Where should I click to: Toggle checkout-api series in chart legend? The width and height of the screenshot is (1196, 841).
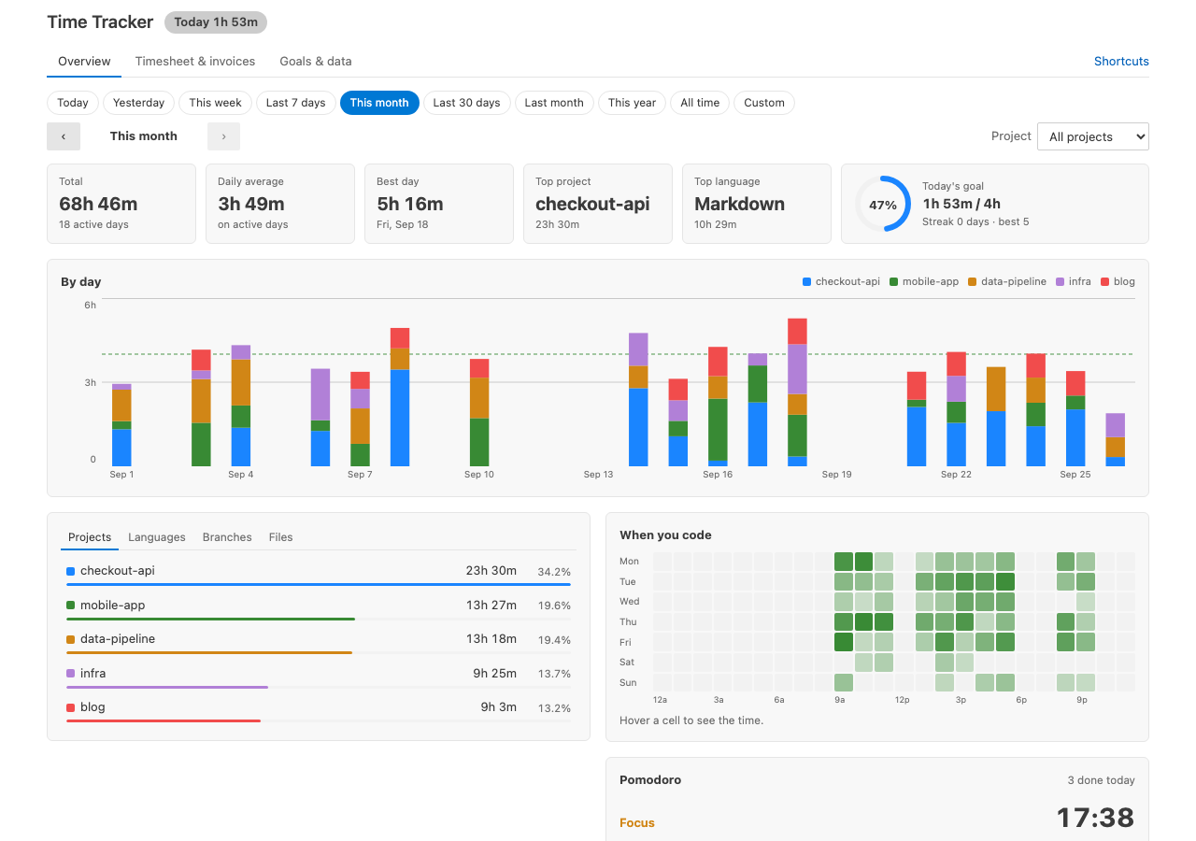coord(841,281)
